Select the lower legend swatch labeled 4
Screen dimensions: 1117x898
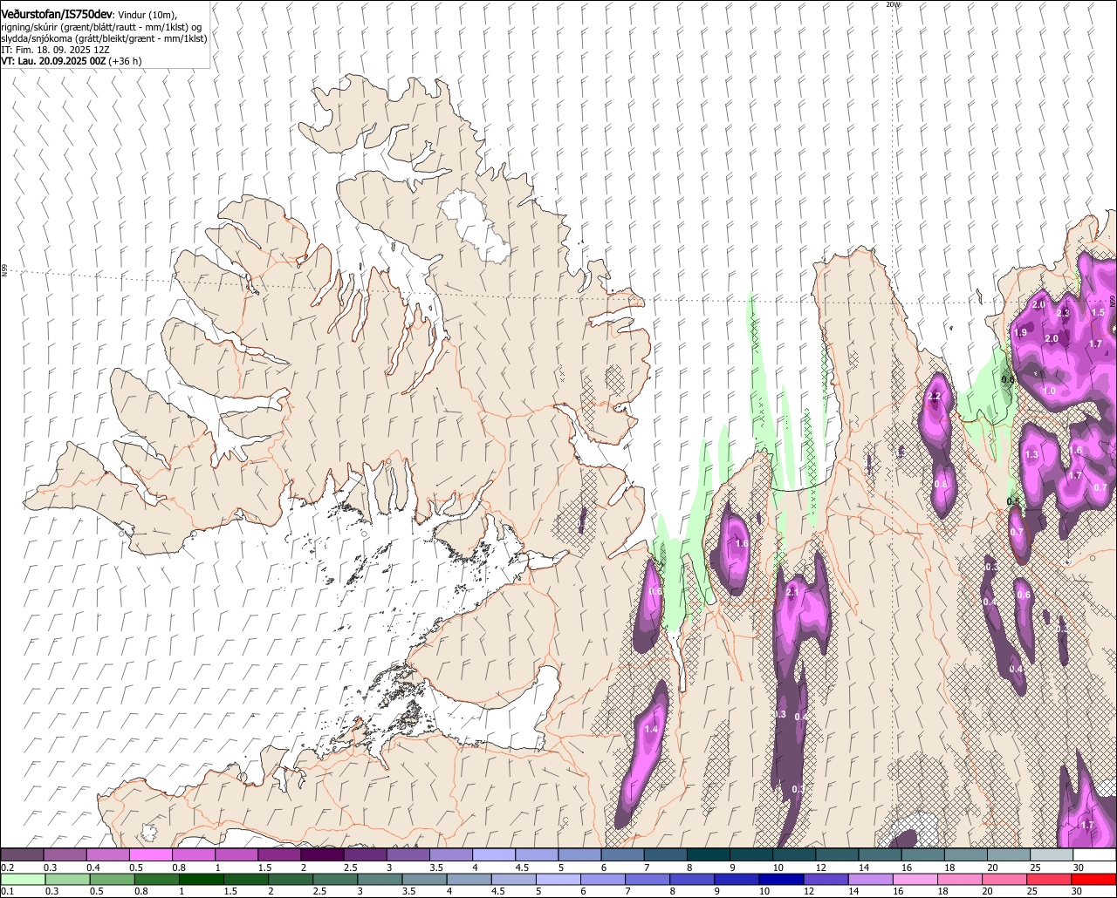[469, 879]
